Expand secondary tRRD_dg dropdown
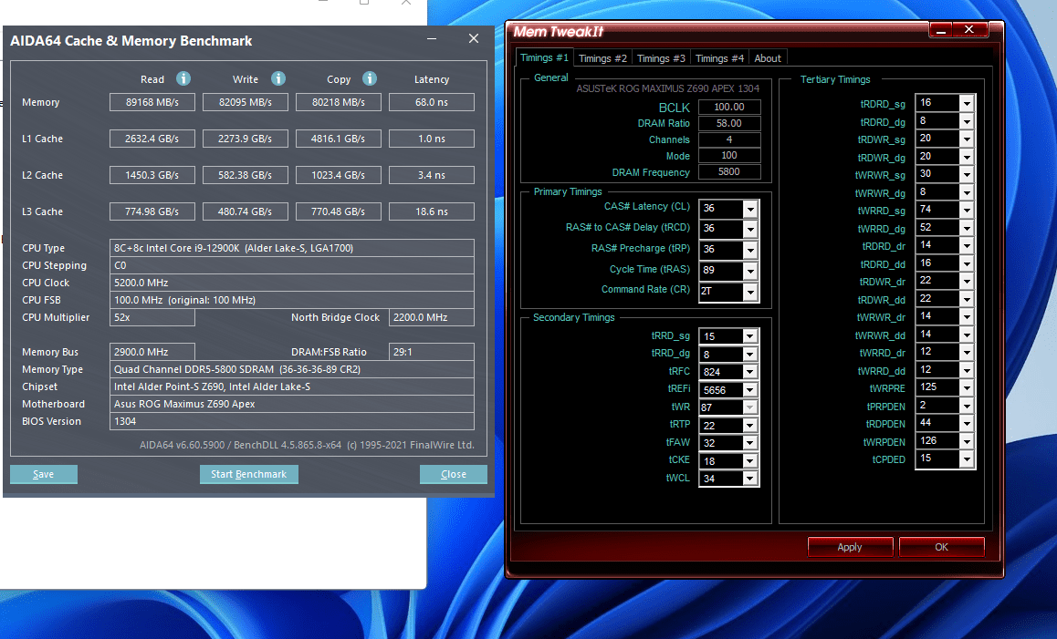The image size is (1057, 639). 750,355
